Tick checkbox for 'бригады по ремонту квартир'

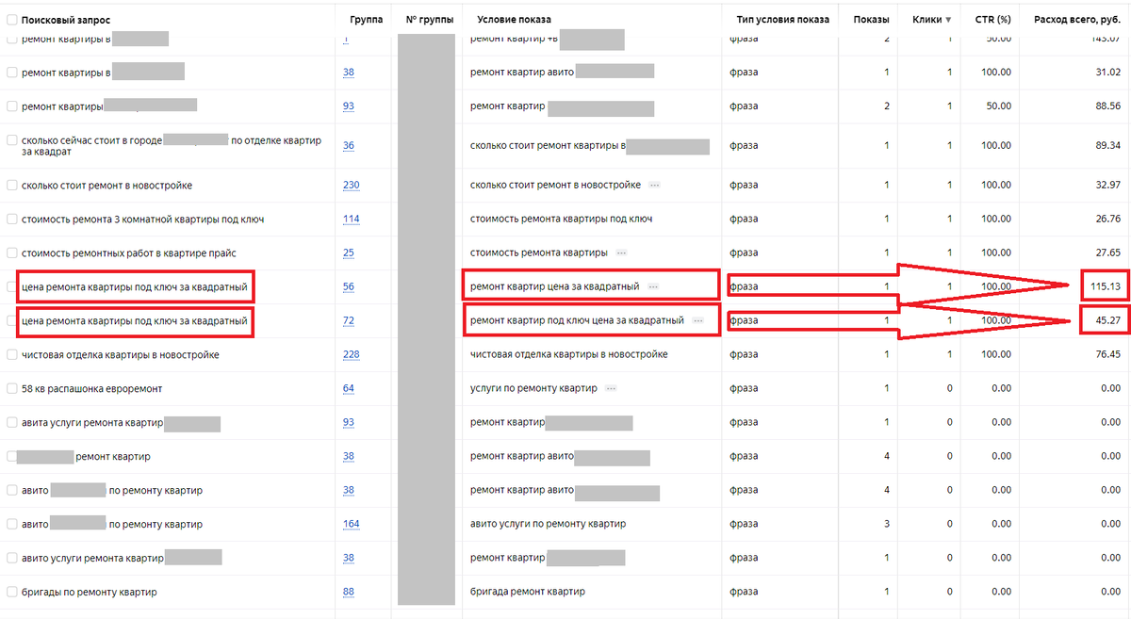click(x=11, y=593)
